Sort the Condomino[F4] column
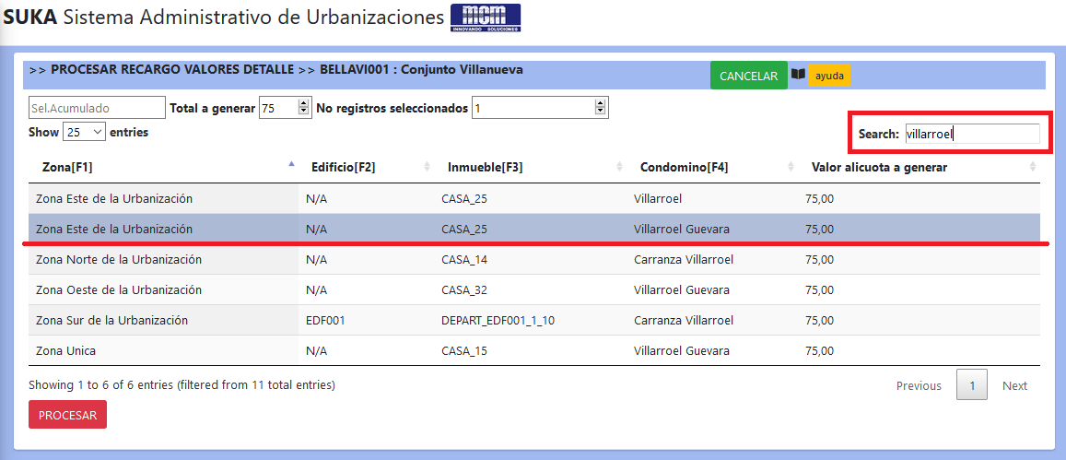 791,167
